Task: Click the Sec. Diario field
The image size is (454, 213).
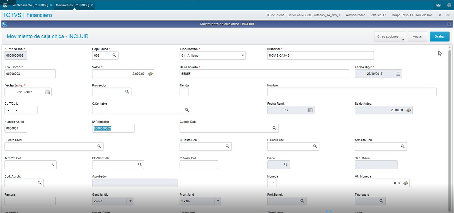Action: pyautogui.click(x=376, y=165)
